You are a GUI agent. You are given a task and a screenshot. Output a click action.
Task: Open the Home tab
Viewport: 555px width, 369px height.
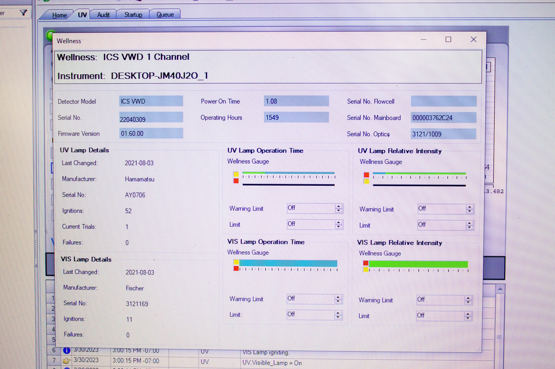59,15
